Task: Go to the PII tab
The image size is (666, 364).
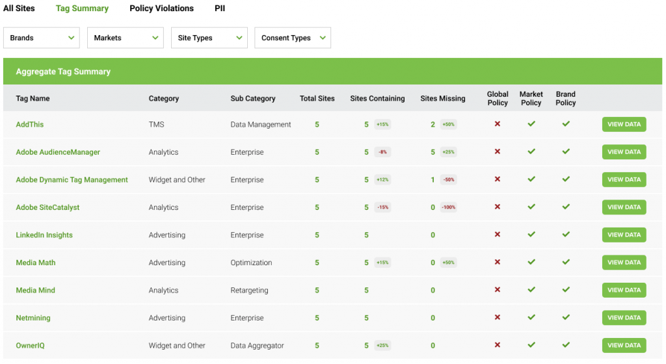Action: [220, 8]
